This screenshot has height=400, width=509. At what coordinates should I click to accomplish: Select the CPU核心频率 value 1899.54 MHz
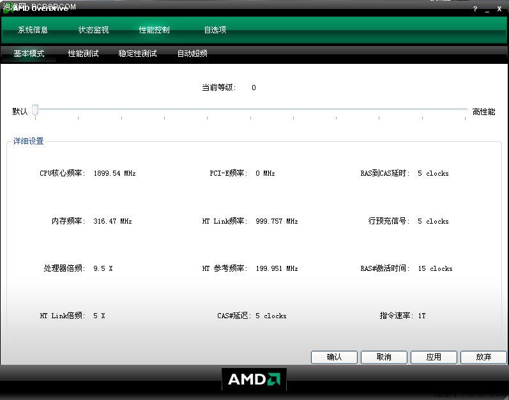114,173
